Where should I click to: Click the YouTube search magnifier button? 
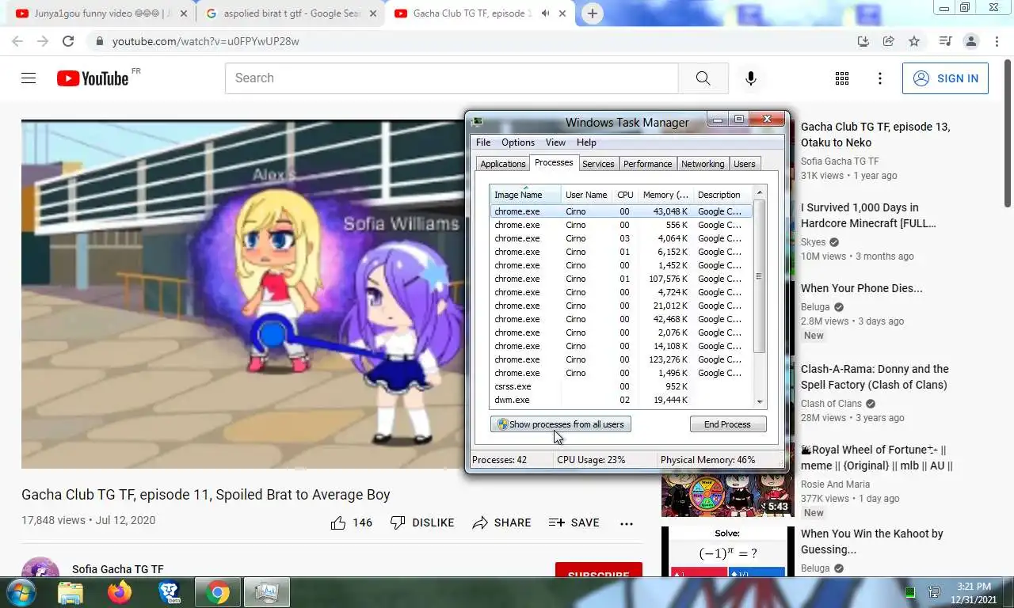703,78
